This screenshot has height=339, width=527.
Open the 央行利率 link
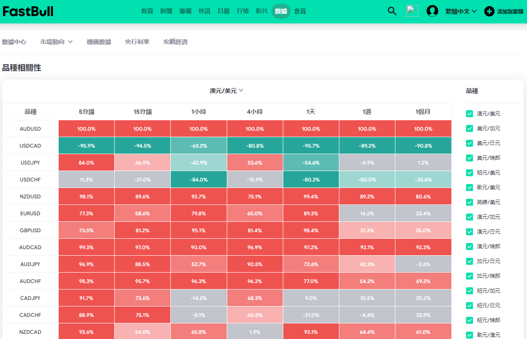click(137, 42)
